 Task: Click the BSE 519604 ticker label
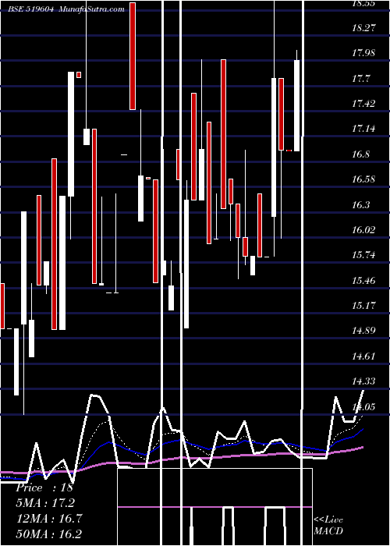tap(31, 9)
